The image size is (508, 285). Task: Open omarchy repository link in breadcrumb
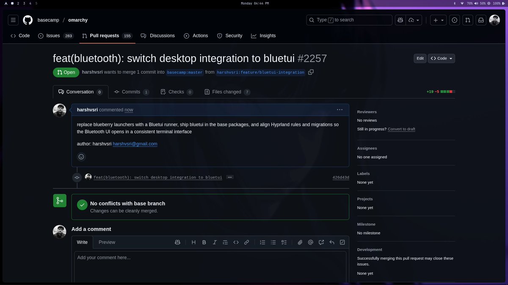pyautogui.click(x=78, y=20)
